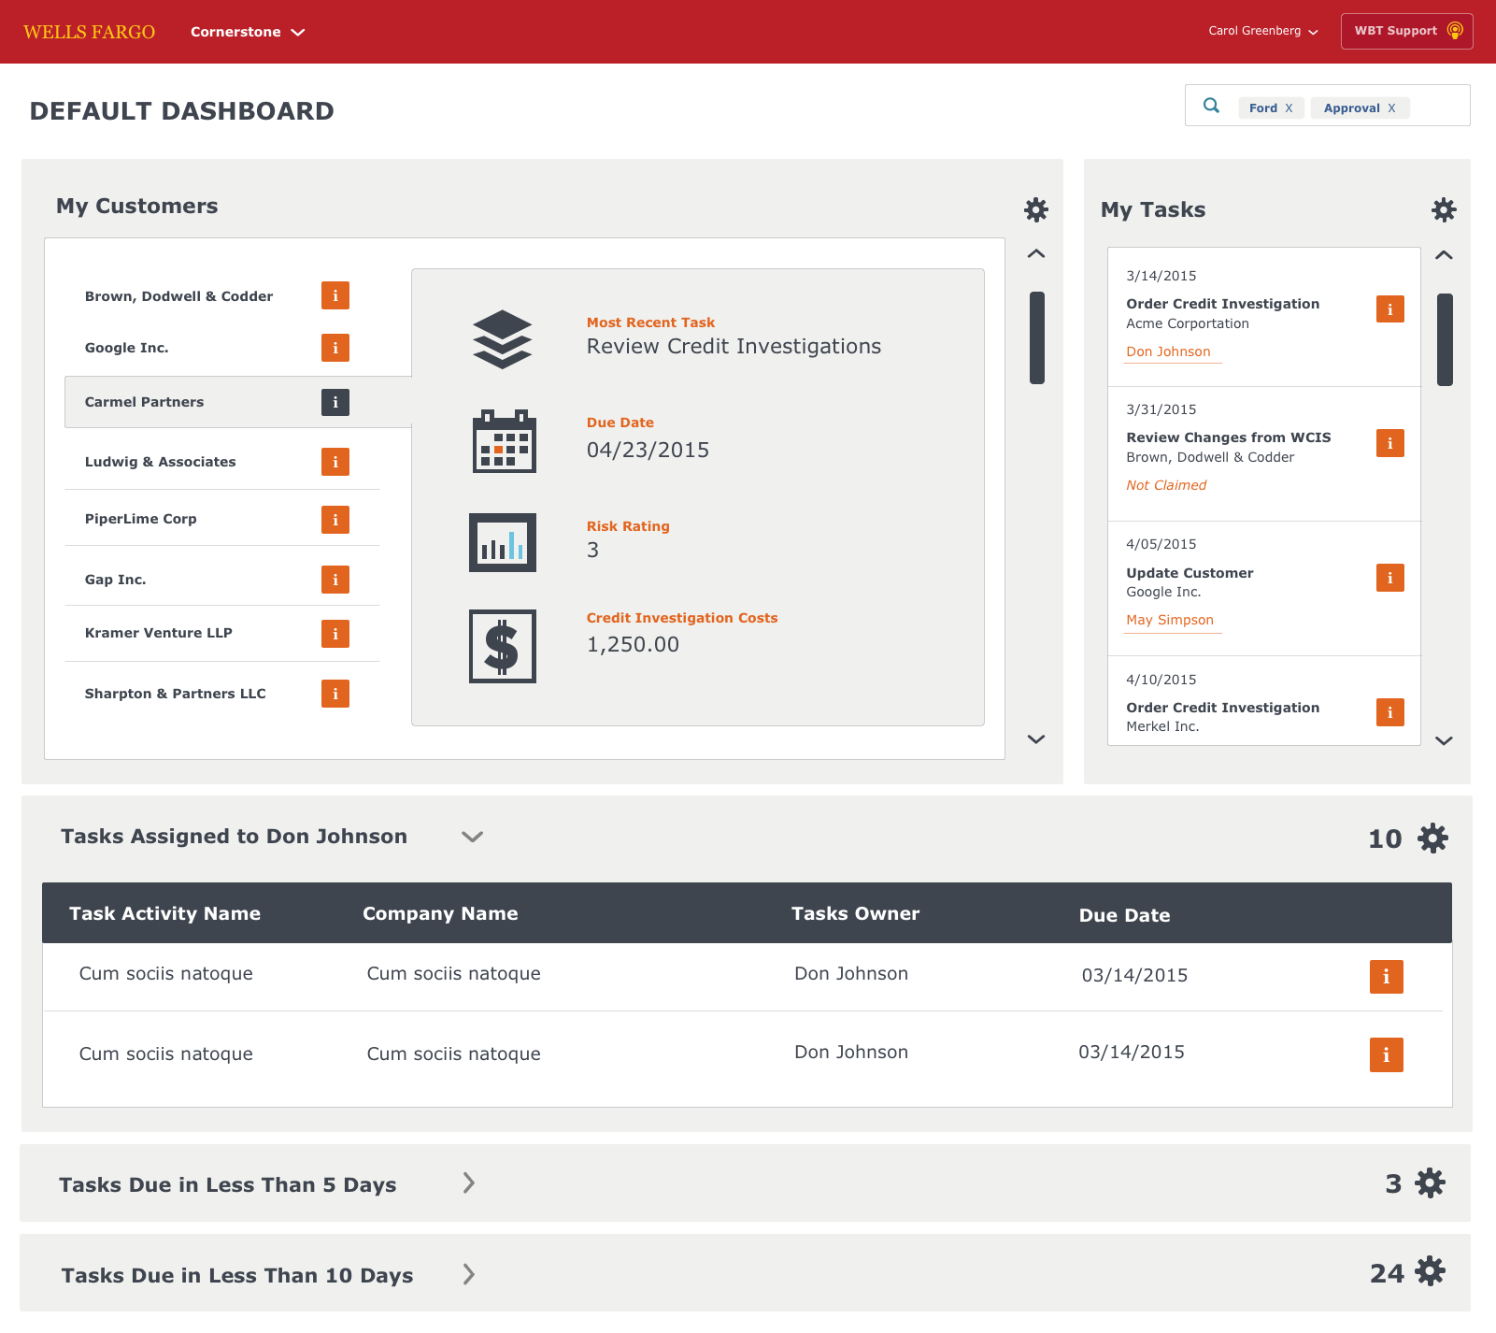Open My Tasks panel settings gear
The width and height of the screenshot is (1496, 1333).
1442,209
